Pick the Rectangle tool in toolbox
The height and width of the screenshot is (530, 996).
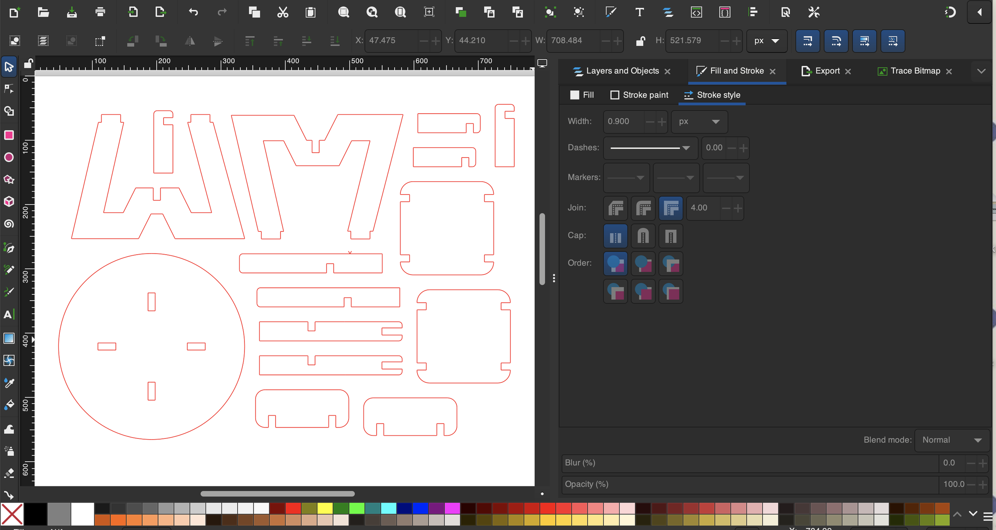coord(9,135)
